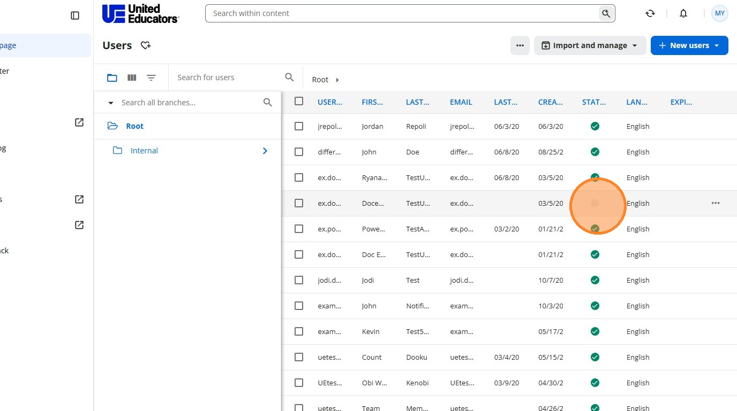Open the differ... username link
This screenshot has height=411, width=737.
pos(329,152)
